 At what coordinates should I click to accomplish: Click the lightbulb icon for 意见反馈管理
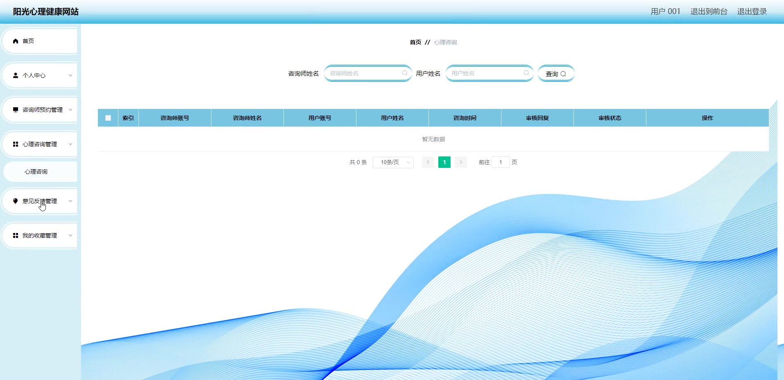coord(16,201)
